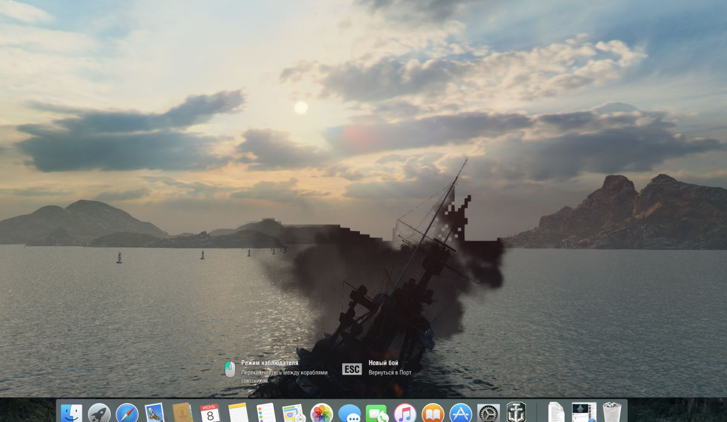Open the yellow Notes icon
Image resolution: width=727 pixels, height=422 pixels.
[x=238, y=413]
